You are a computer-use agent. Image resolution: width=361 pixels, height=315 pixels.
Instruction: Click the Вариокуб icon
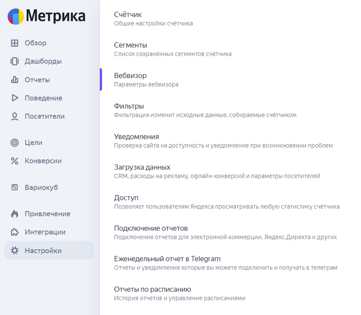tap(14, 187)
